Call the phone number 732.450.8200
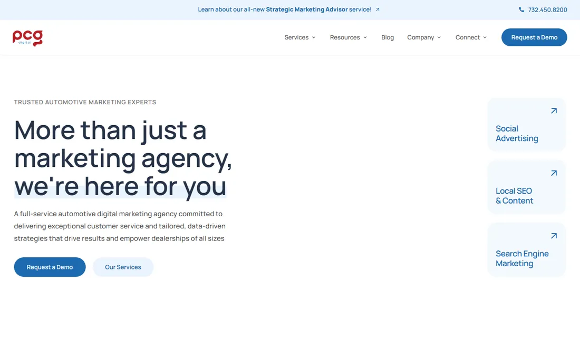This screenshot has height=362, width=580. [547, 9]
